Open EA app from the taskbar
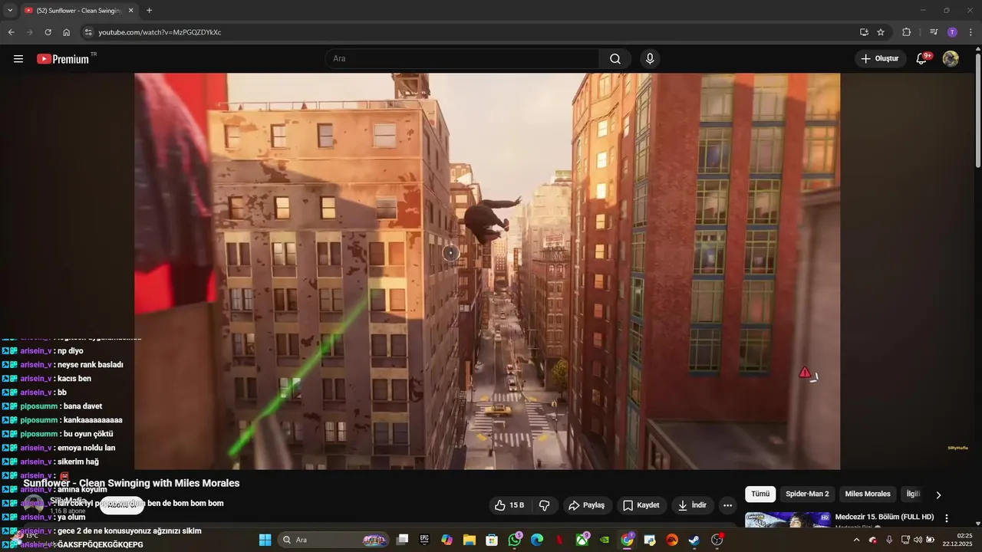Image resolution: width=982 pixels, height=552 pixels. click(x=672, y=540)
